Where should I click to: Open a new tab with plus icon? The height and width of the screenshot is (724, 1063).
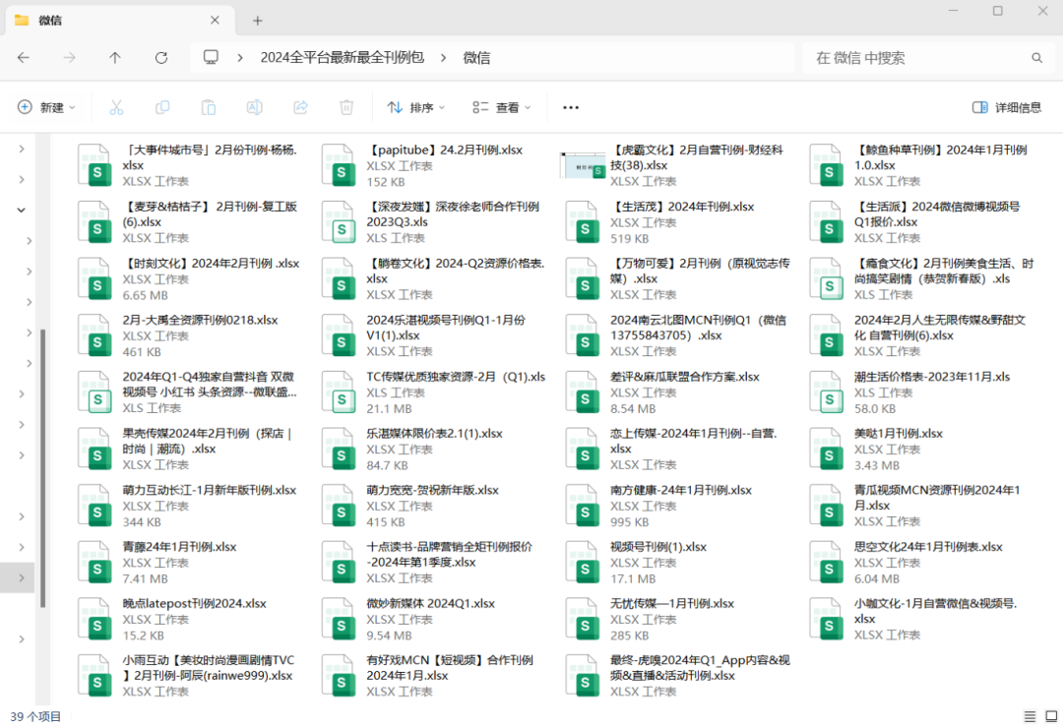(x=258, y=21)
